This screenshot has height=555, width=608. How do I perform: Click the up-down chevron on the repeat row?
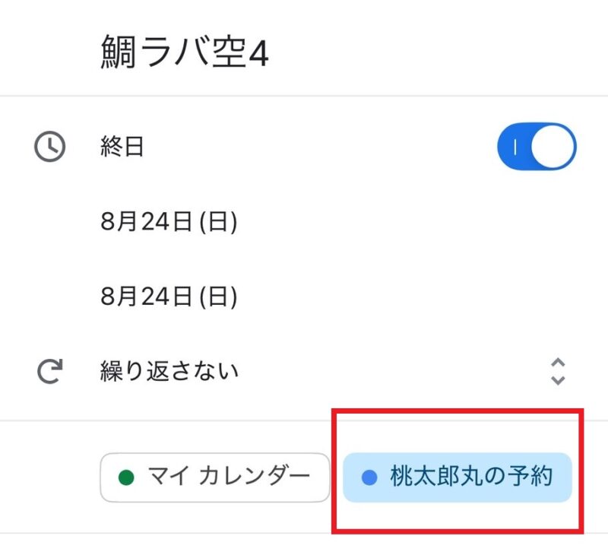pos(558,371)
